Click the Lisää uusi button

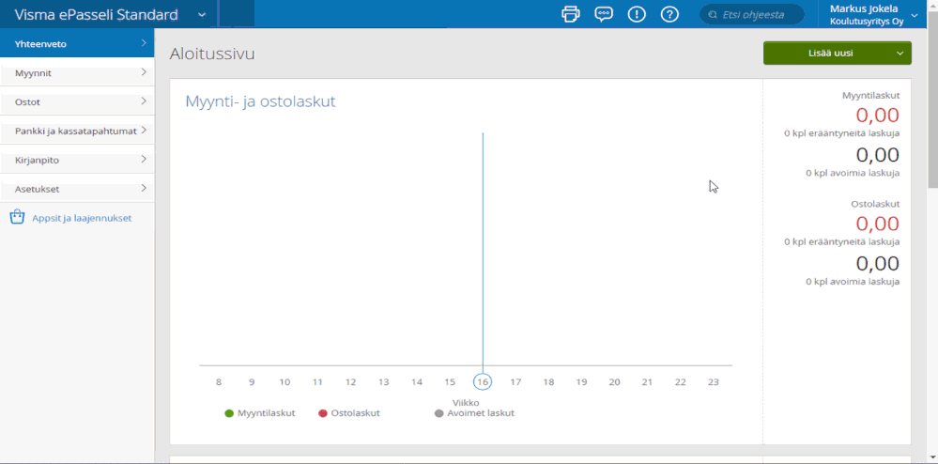[837, 54]
